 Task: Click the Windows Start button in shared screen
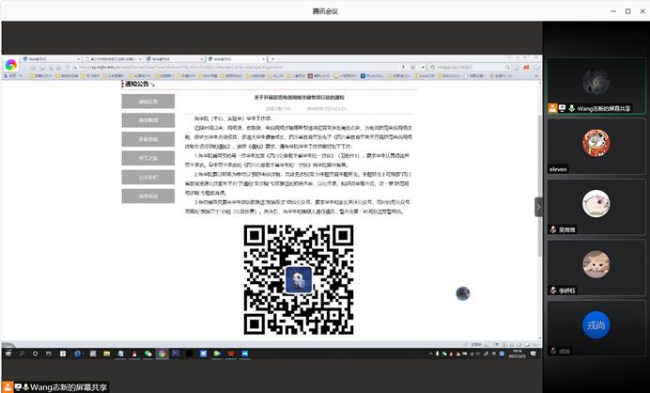(x=8, y=354)
